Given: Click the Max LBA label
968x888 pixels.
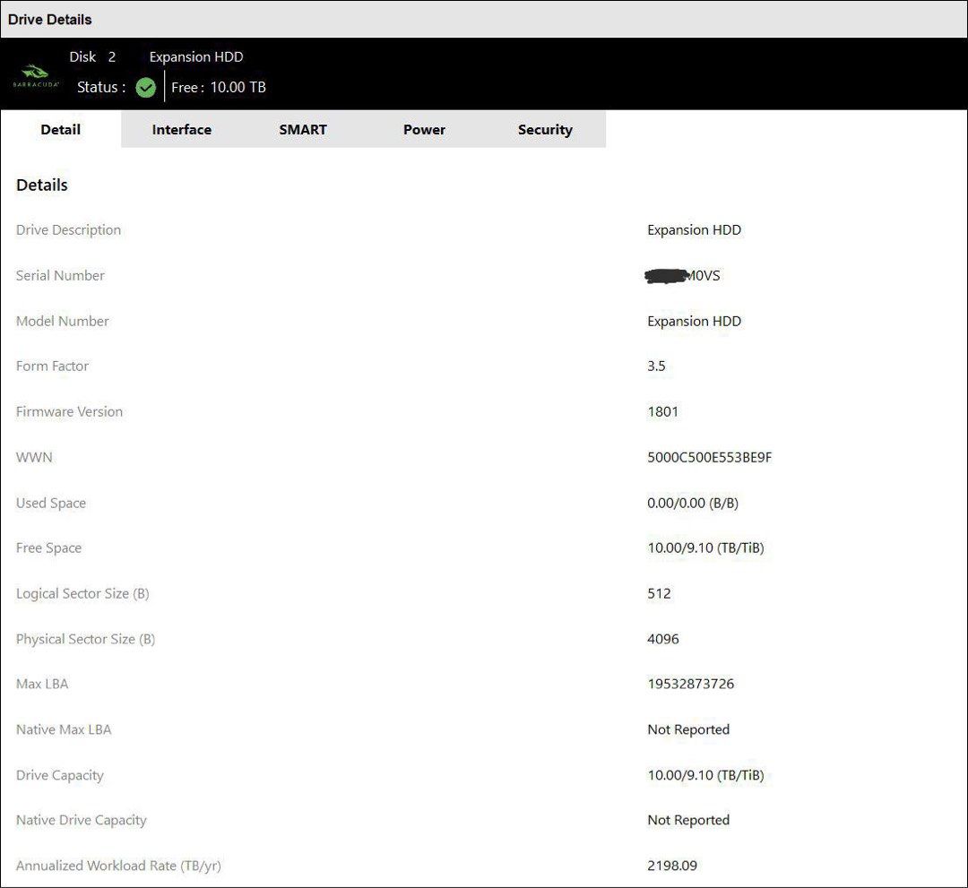Looking at the screenshot, I should [x=42, y=684].
